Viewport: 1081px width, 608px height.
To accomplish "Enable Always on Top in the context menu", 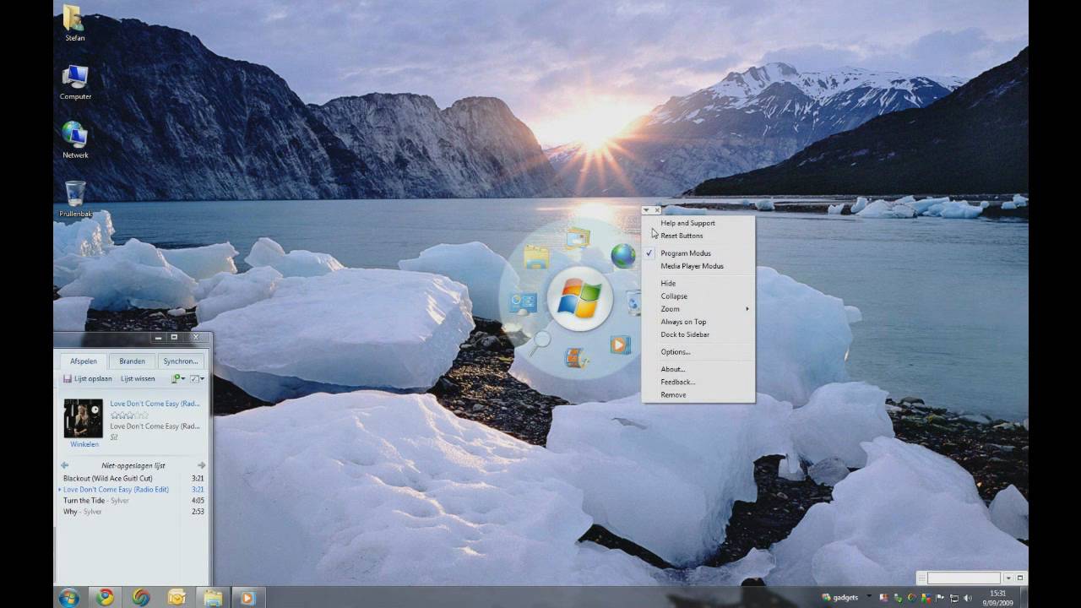I will 698,322.
